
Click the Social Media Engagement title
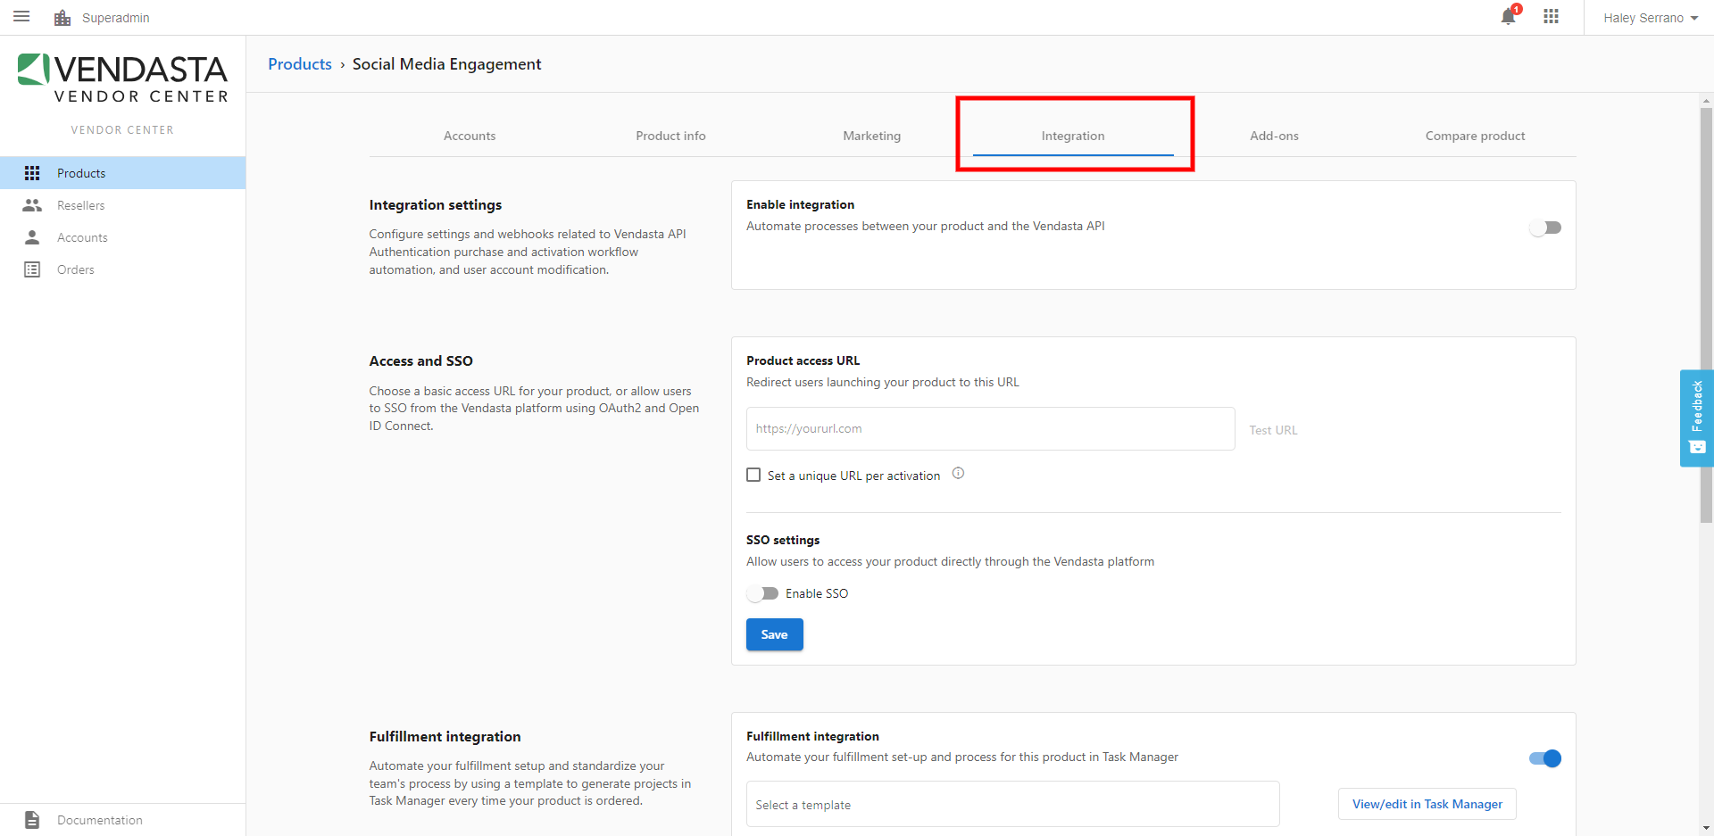(446, 64)
